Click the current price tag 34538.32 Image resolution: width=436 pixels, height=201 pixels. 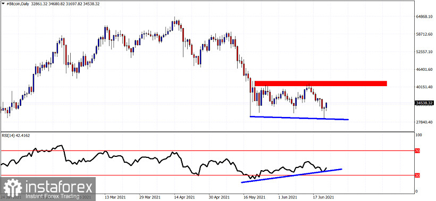click(424, 103)
